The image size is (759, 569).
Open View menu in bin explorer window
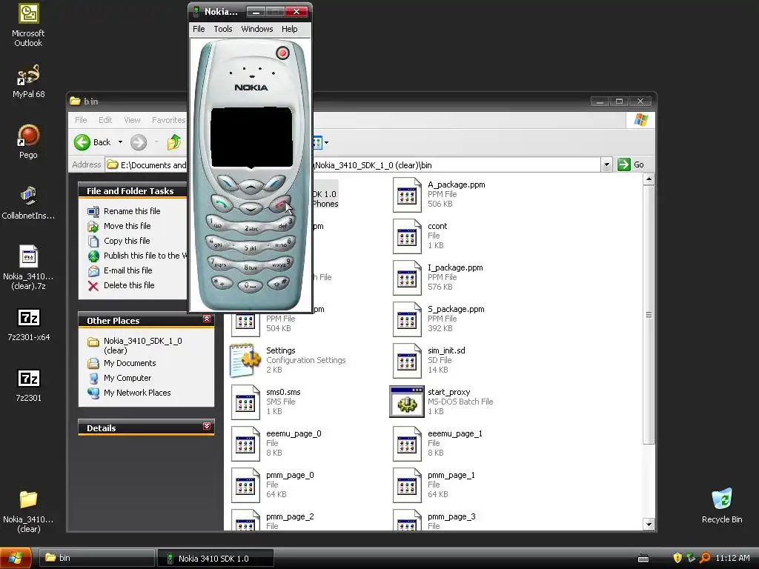[x=132, y=120]
